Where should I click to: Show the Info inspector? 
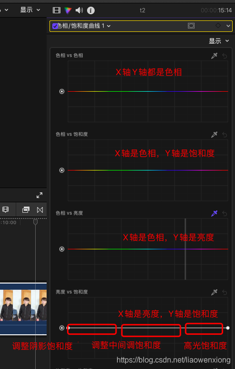[x=91, y=10]
